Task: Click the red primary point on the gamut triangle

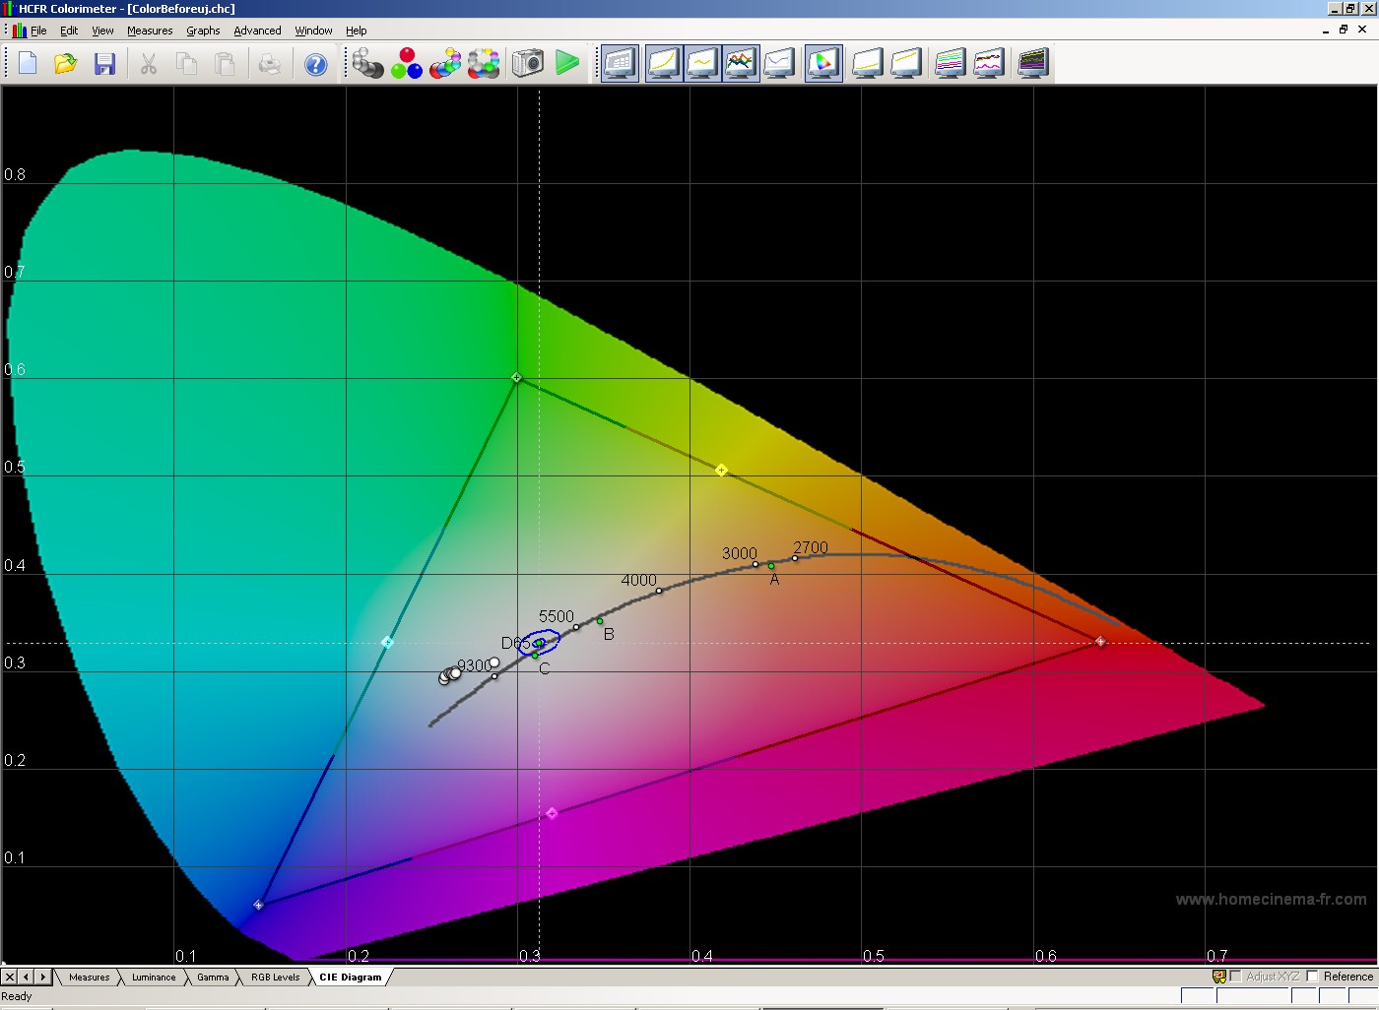Action: pyautogui.click(x=1100, y=642)
